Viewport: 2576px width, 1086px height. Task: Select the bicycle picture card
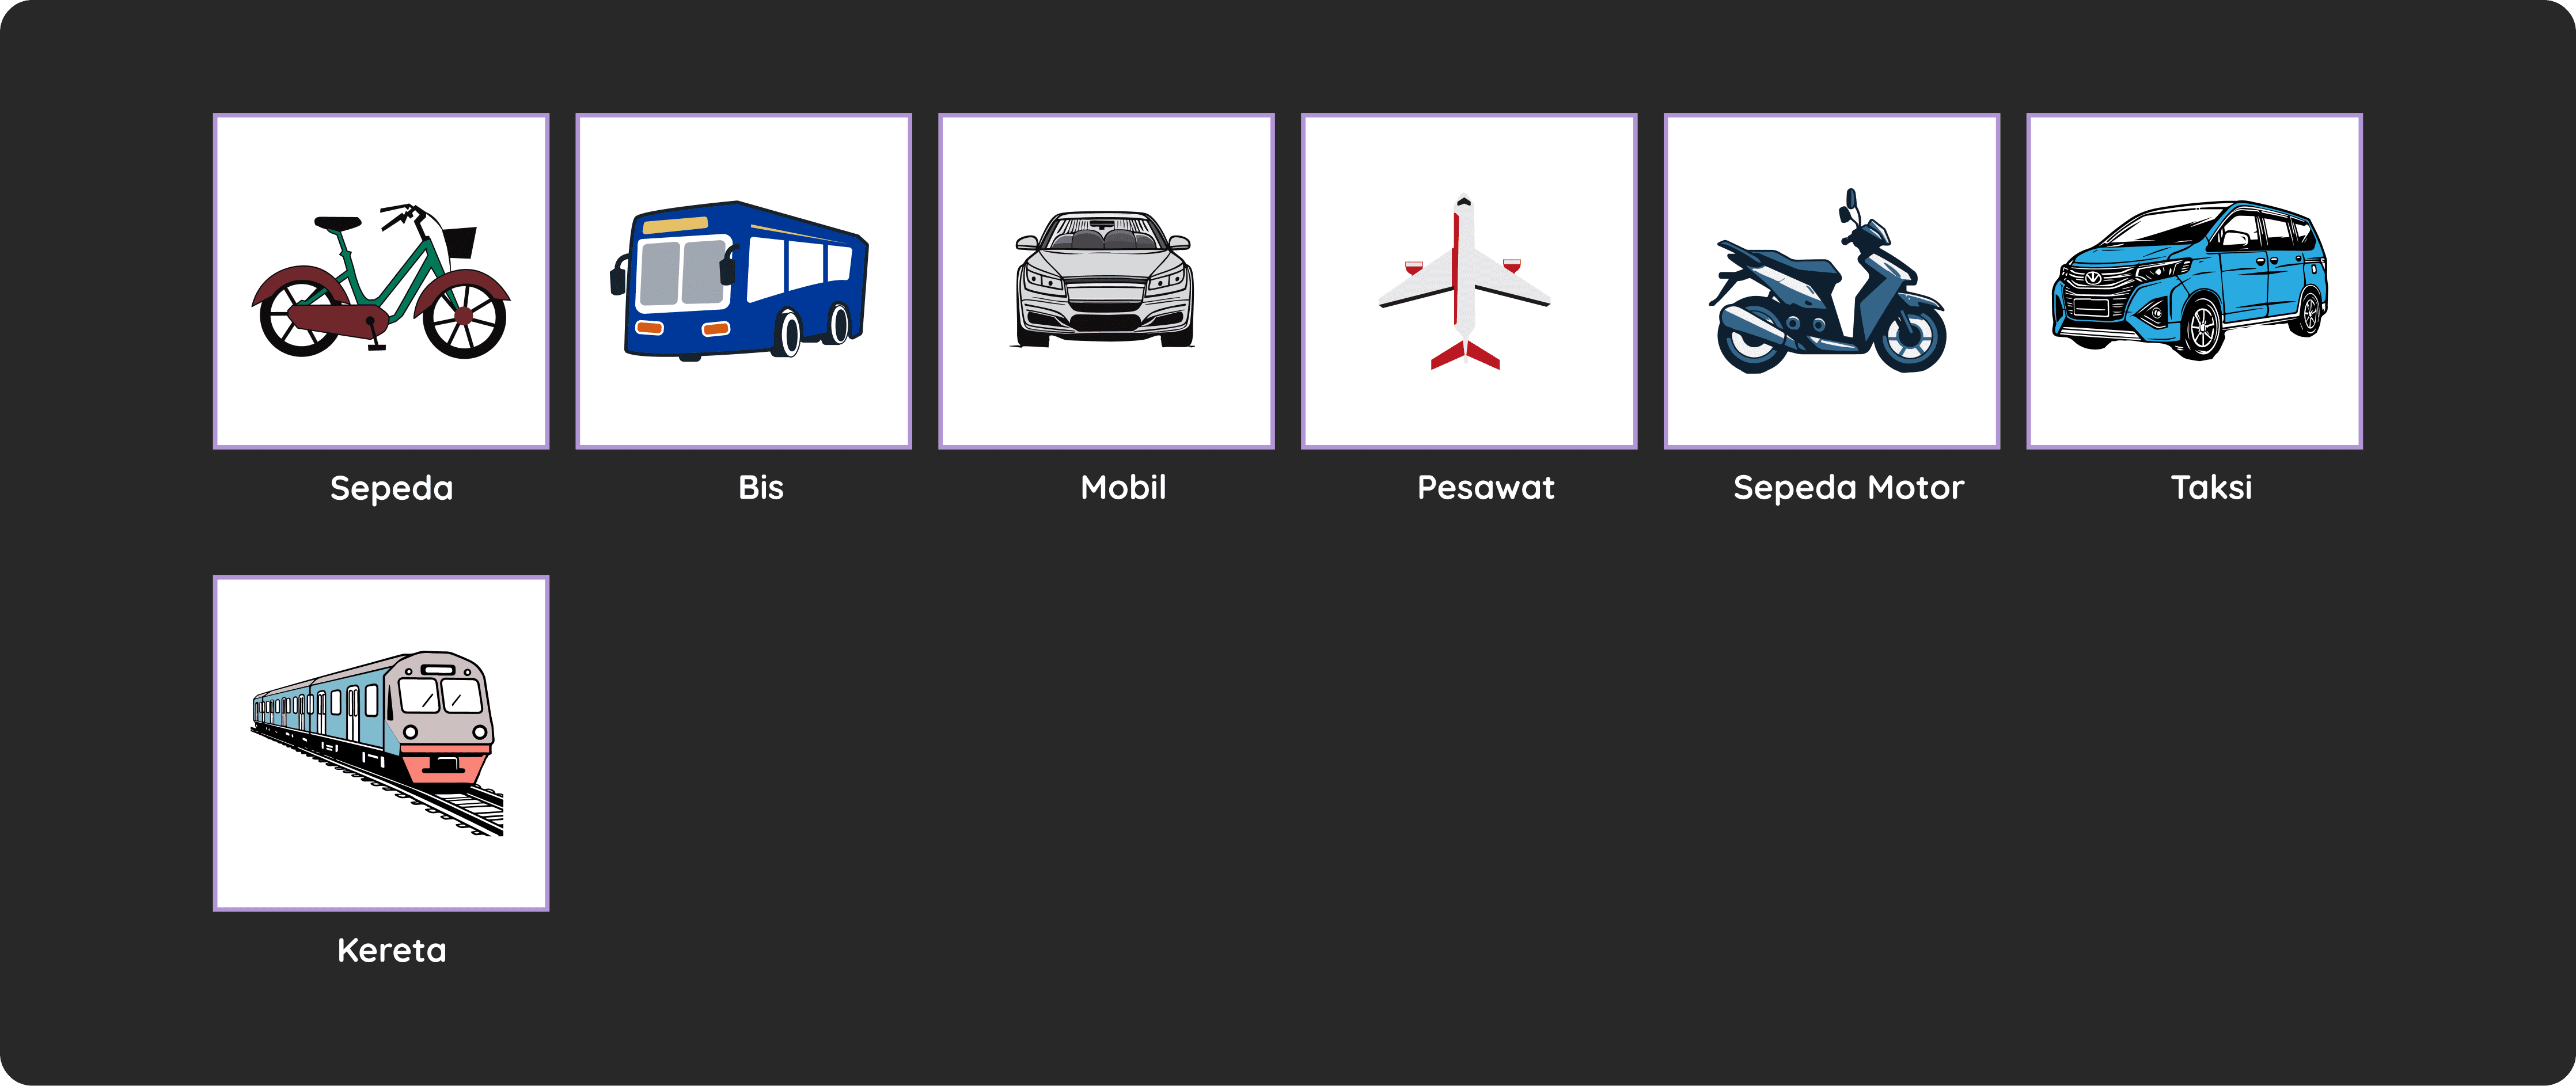pos(381,281)
